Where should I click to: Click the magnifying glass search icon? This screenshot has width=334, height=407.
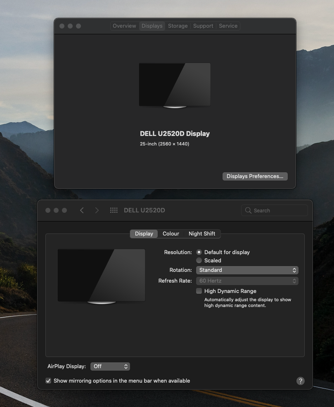pyautogui.click(x=248, y=210)
